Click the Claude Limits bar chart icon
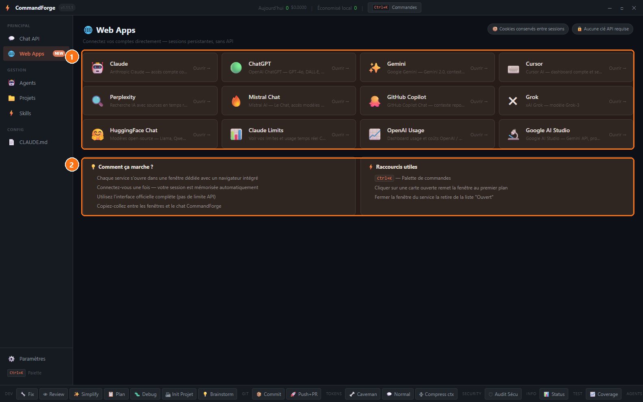This screenshot has height=402, width=643. [x=236, y=134]
